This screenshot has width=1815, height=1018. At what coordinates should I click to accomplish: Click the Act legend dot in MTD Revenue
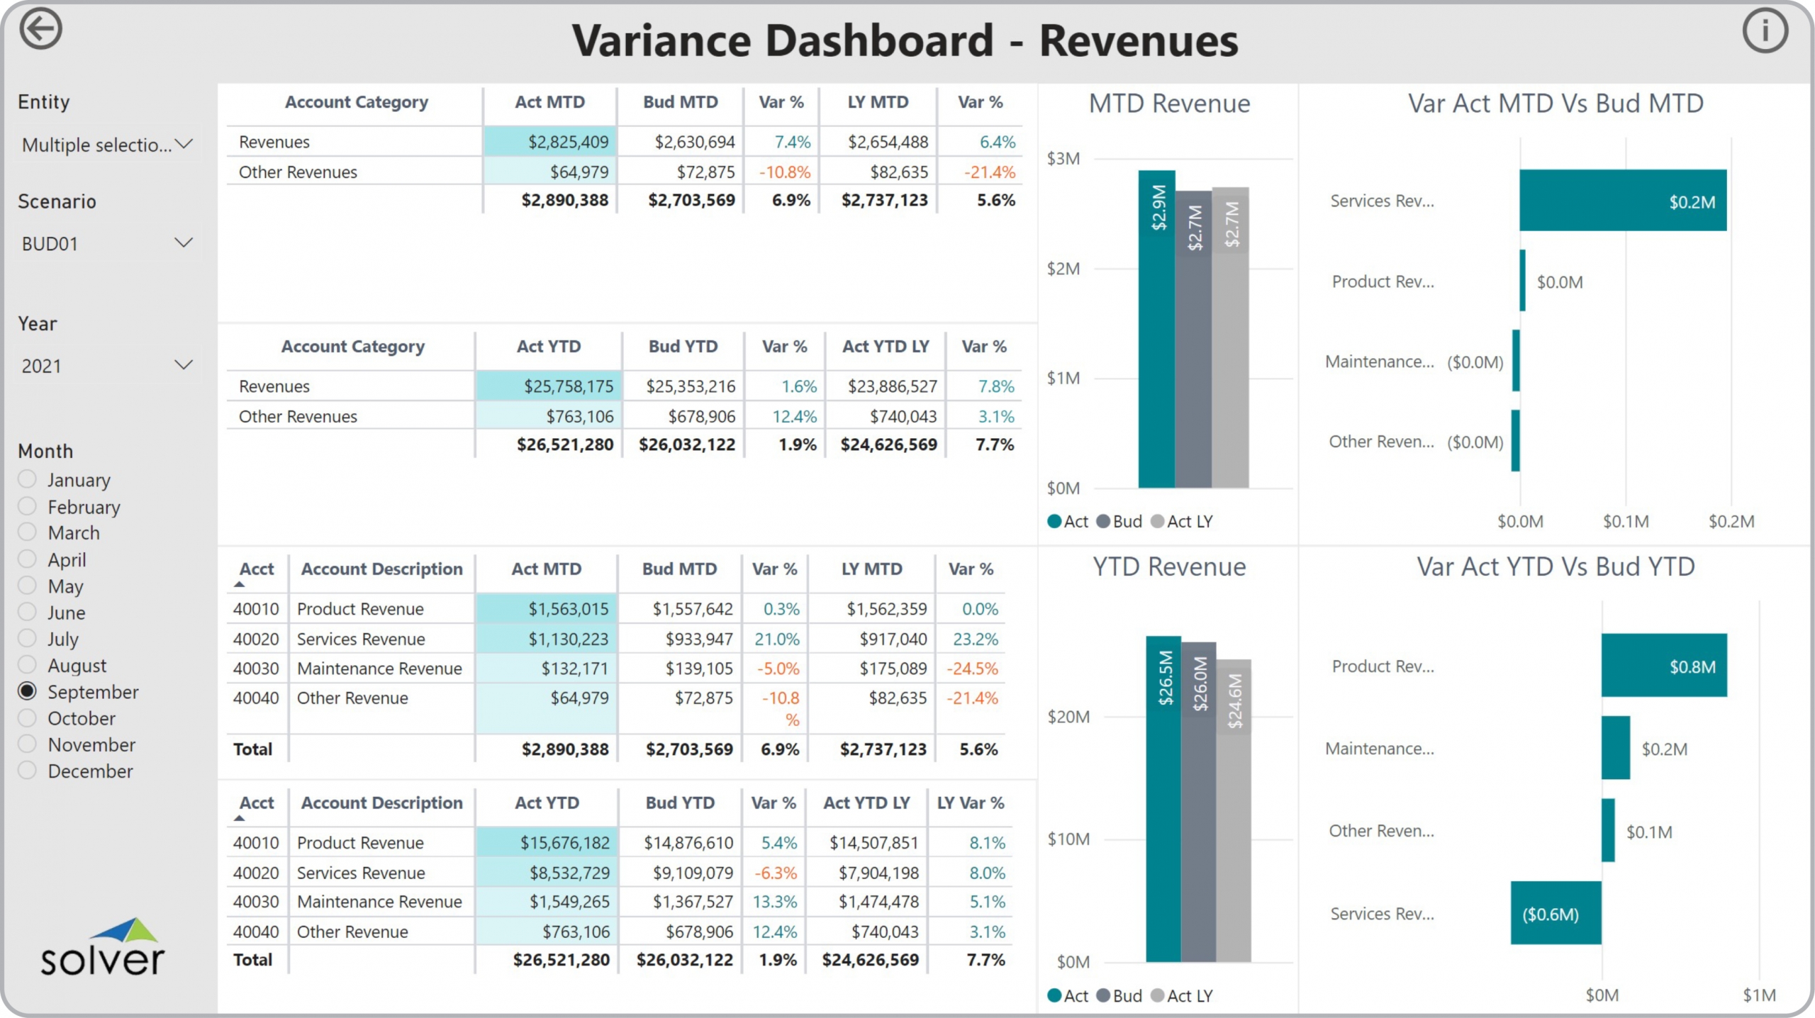click(1054, 522)
